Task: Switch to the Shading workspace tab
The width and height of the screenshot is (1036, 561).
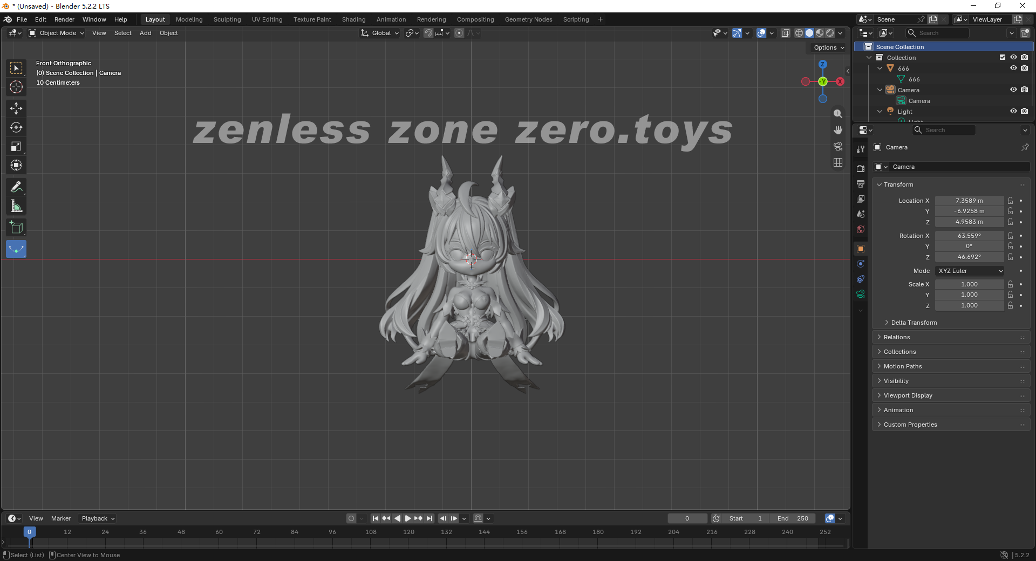Action: tap(353, 19)
